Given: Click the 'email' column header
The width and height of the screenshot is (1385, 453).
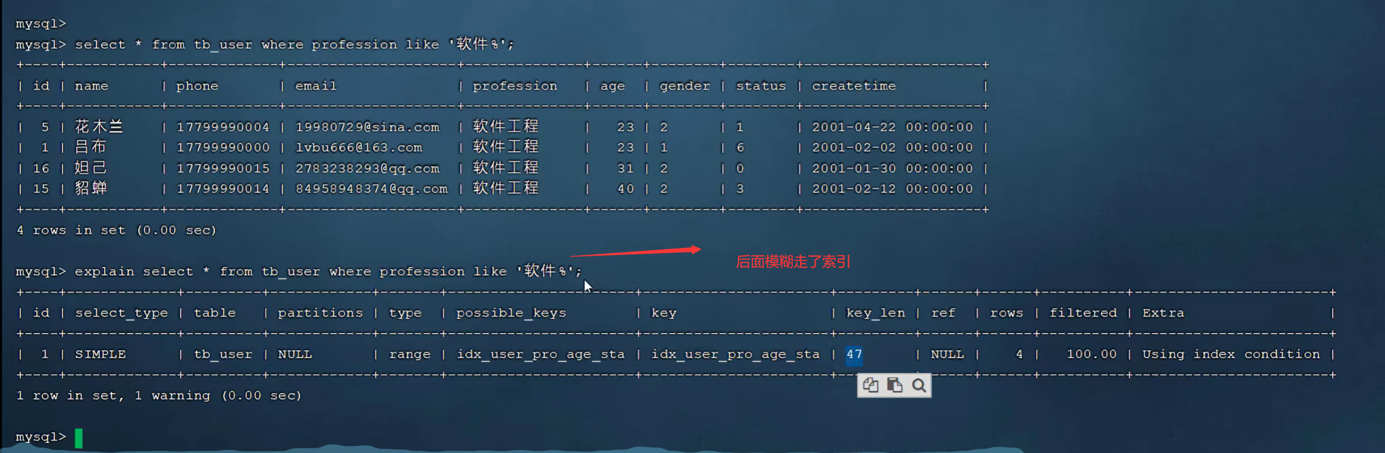Looking at the screenshot, I should tap(316, 86).
